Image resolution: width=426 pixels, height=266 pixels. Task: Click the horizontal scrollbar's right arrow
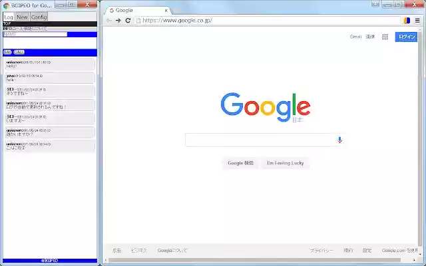414,260
